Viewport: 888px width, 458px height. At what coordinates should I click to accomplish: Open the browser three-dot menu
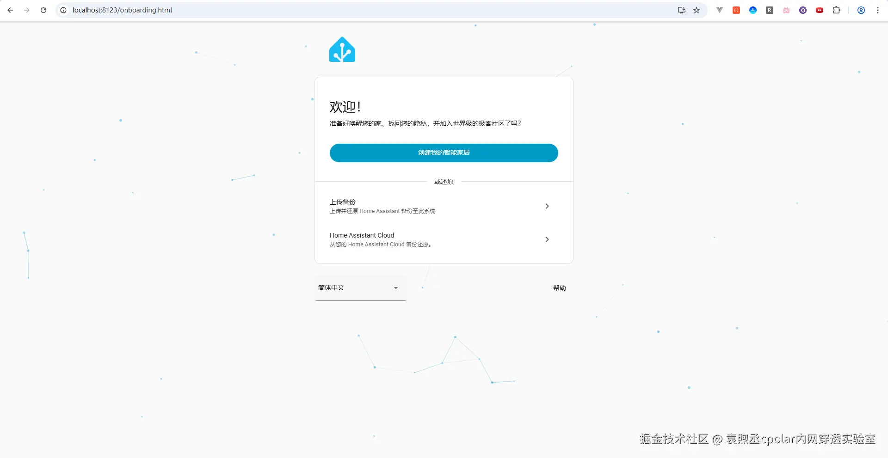878,10
